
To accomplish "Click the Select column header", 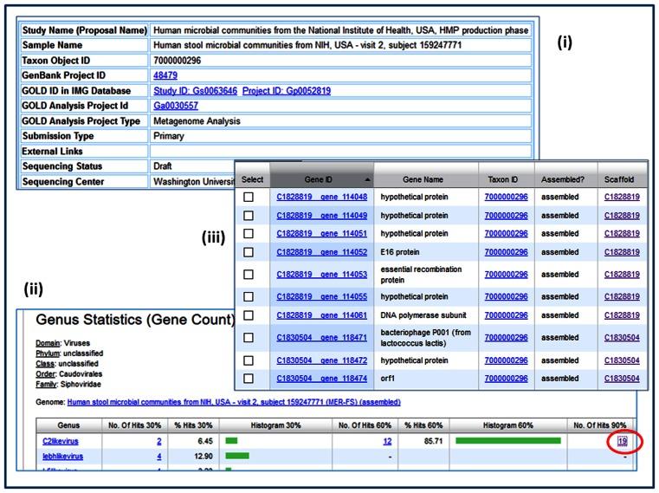I will point(252,179).
